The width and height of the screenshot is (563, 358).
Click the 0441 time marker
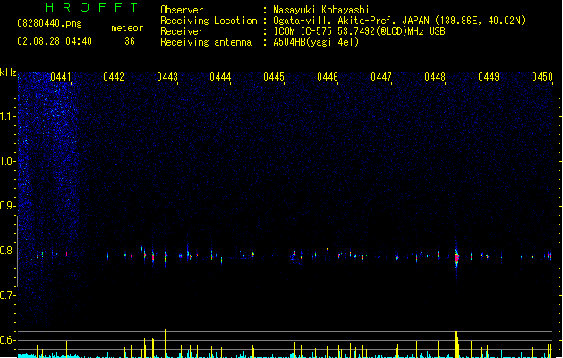(x=61, y=77)
